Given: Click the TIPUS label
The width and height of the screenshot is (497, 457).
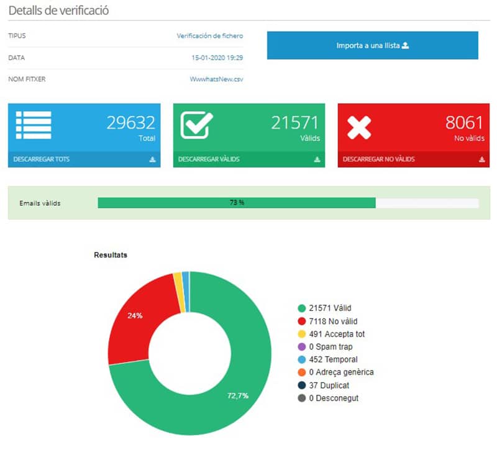Looking at the screenshot, I should [x=17, y=36].
